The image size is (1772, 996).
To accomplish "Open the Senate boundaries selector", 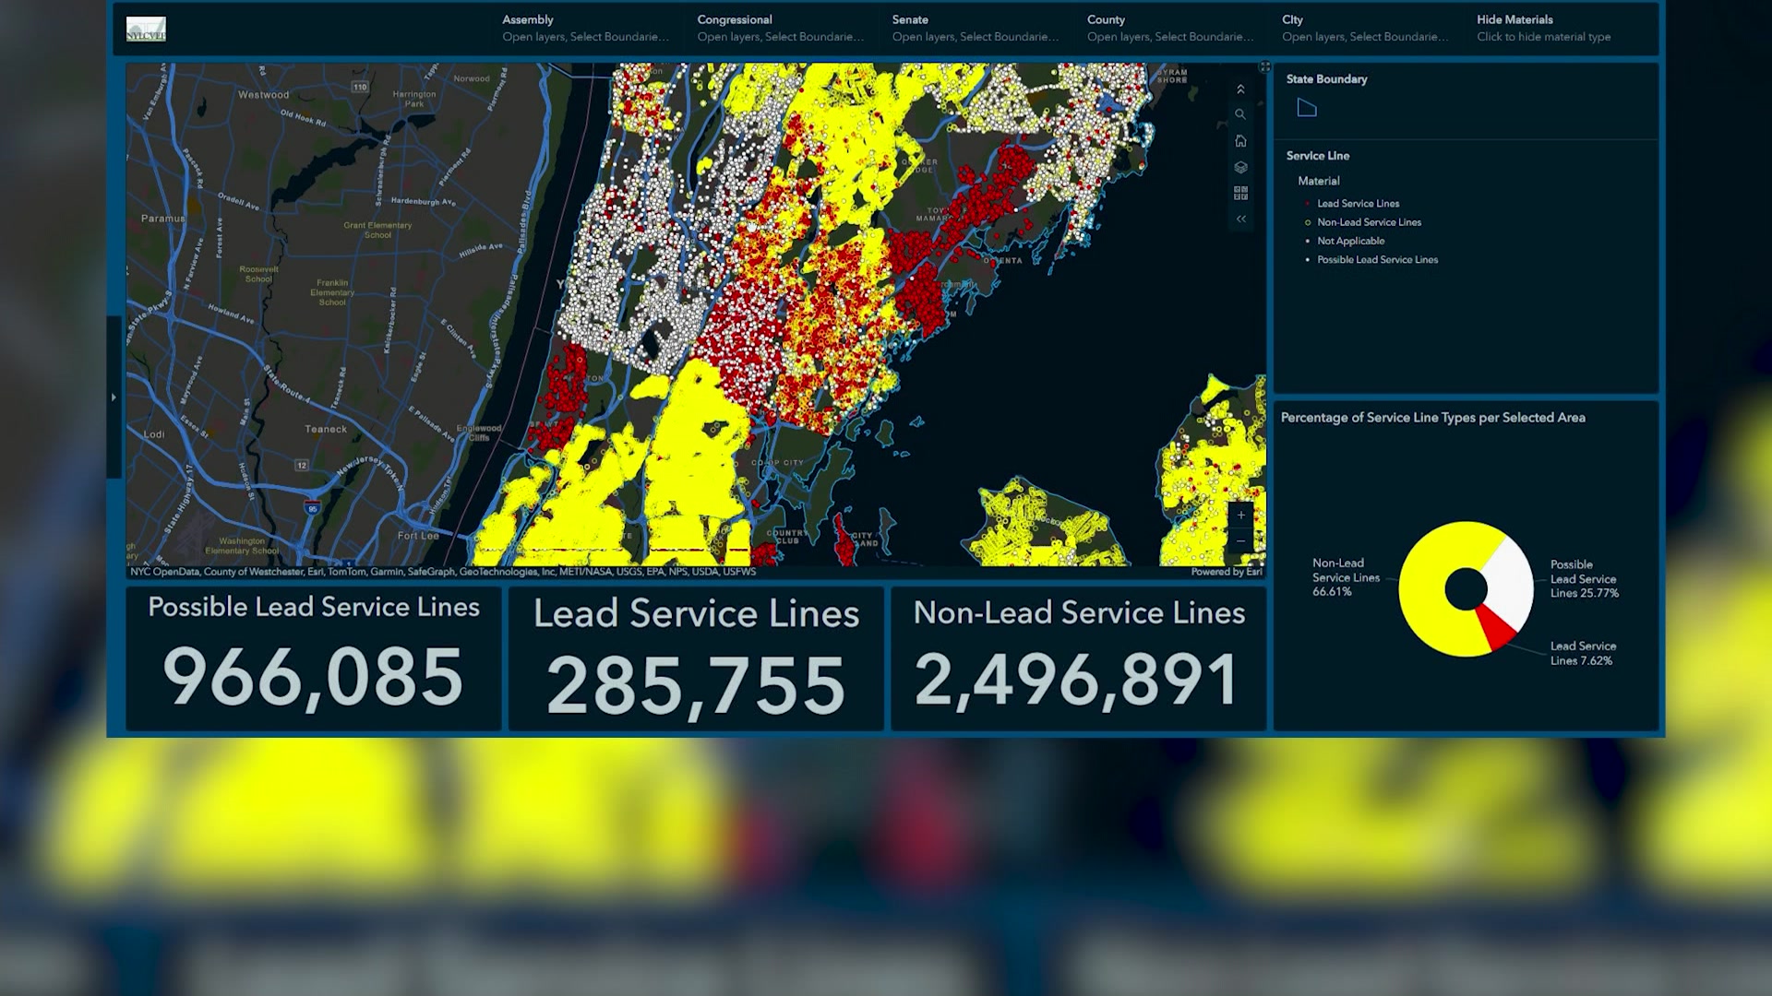I will tap(975, 28).
